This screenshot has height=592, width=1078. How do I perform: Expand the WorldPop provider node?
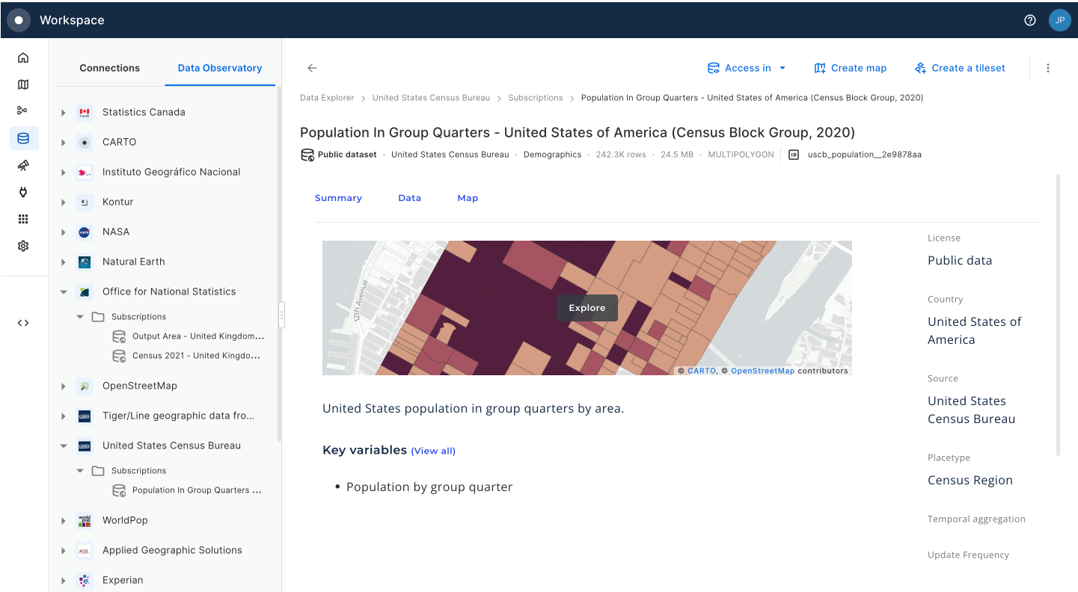[64, 520]
